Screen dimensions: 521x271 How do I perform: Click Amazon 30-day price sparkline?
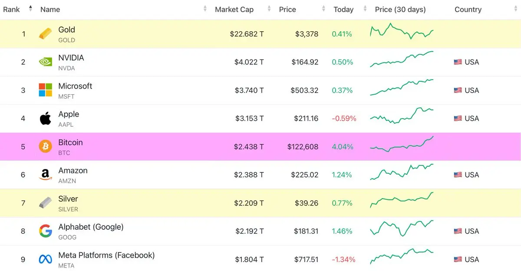[402, 172]
